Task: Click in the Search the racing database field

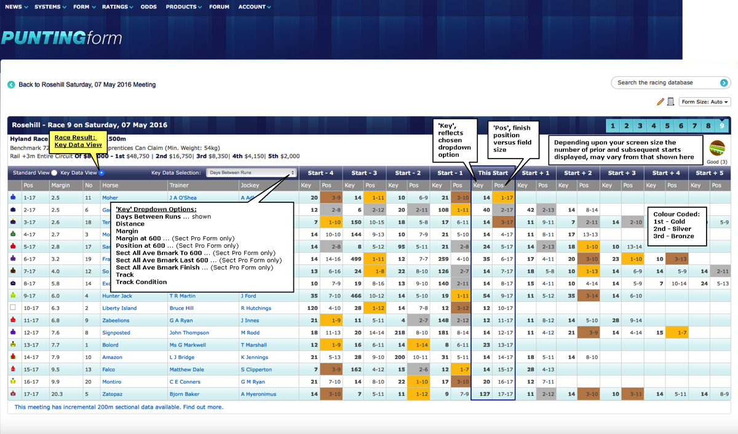Action: pos(663,82)
